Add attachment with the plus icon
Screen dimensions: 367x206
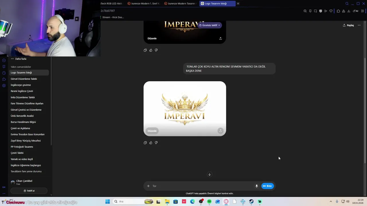(148, 186)
